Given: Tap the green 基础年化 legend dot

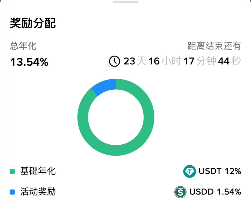Looking at the screenshot, I should tap(12, 171).
